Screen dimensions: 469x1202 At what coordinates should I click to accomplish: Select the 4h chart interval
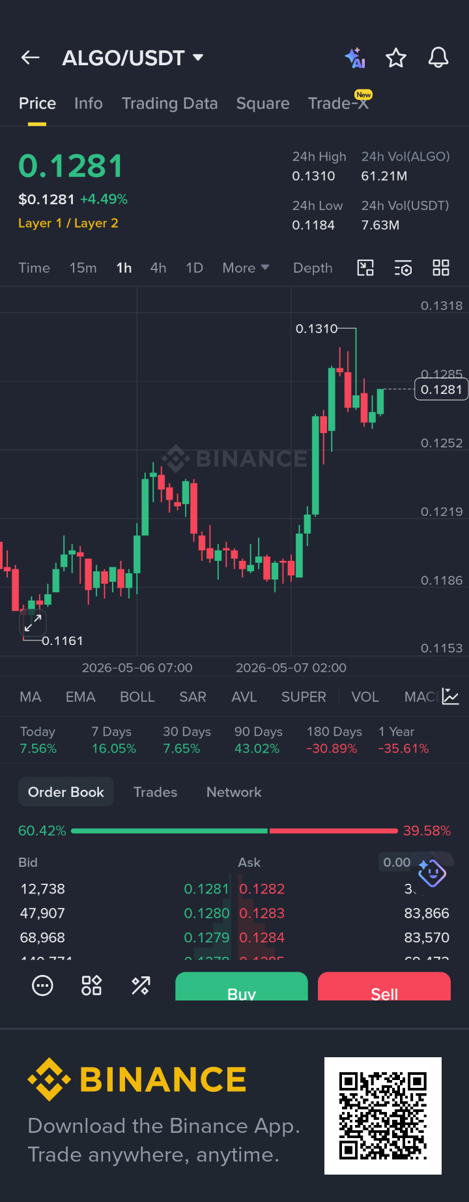(x=158, y=268)
